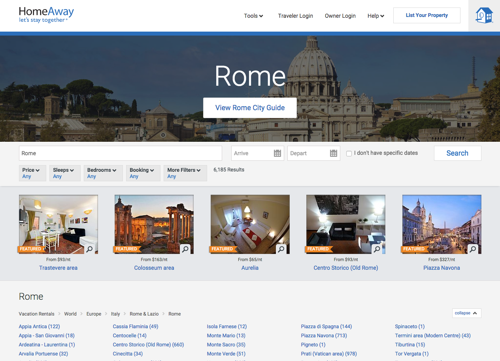Open the Sleeps filter dropdown

tap(65, 173)
